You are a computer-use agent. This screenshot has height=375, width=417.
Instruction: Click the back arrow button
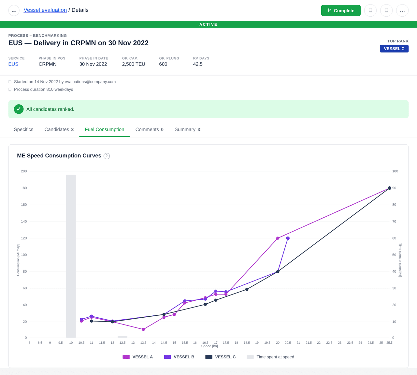tap(14, 11)
